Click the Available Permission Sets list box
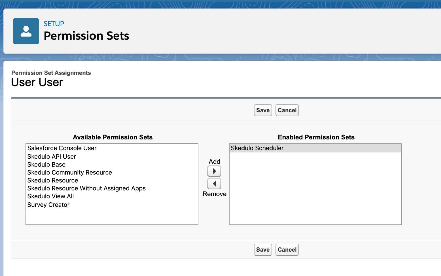The width and height of the screenshot is (441, 276). 112,215
